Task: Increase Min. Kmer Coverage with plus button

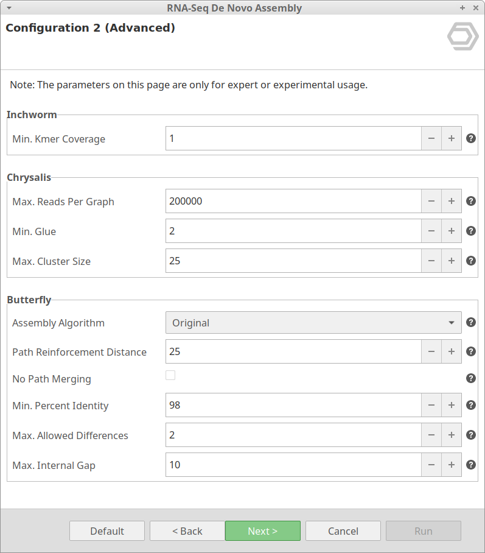Action: pyautogui.click(x=451, y=138)
